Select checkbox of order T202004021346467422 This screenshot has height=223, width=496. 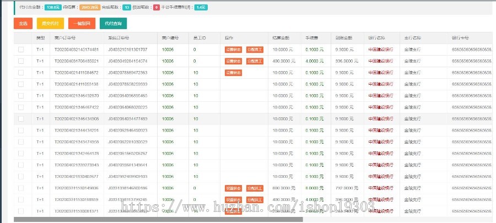[21, 107]
